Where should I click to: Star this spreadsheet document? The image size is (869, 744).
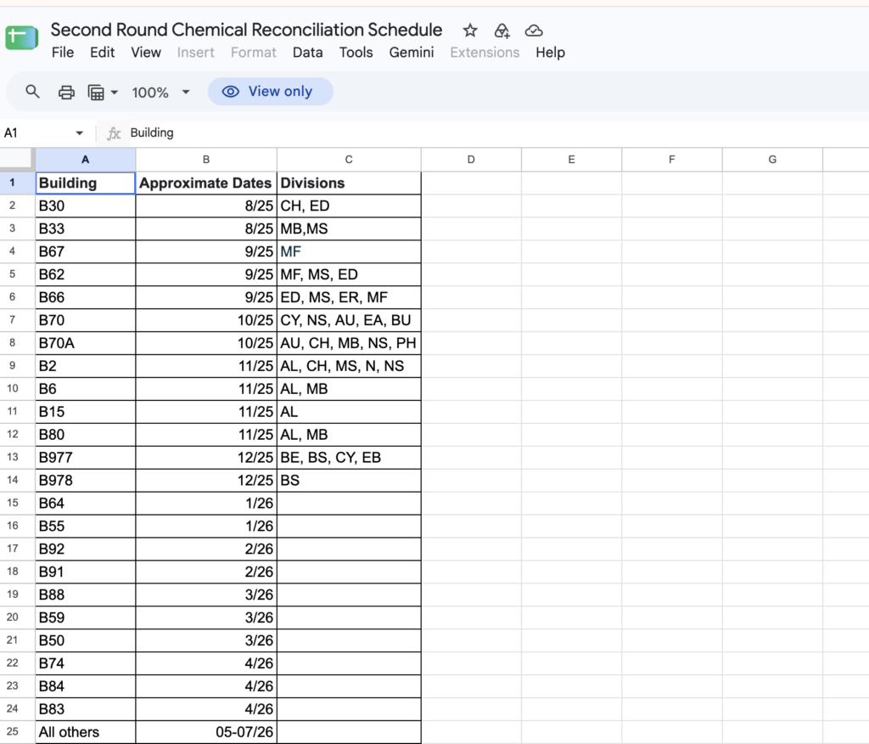470,30
